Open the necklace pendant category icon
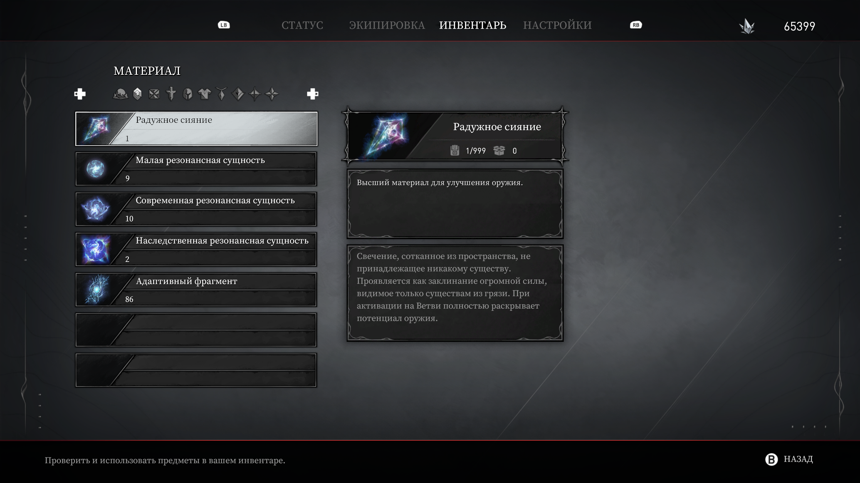Image resolution: width=860 pixels, height=483 pixels. point(221,94)
